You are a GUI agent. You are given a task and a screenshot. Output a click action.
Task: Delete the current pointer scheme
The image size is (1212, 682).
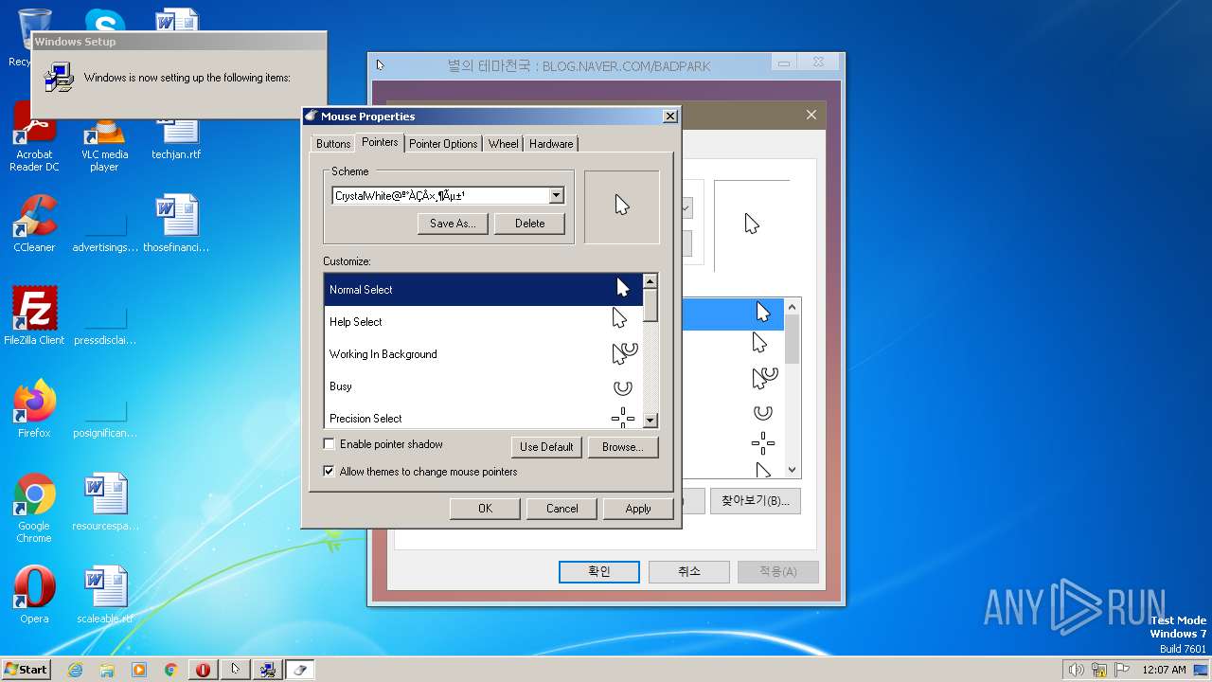click(529, 224)
